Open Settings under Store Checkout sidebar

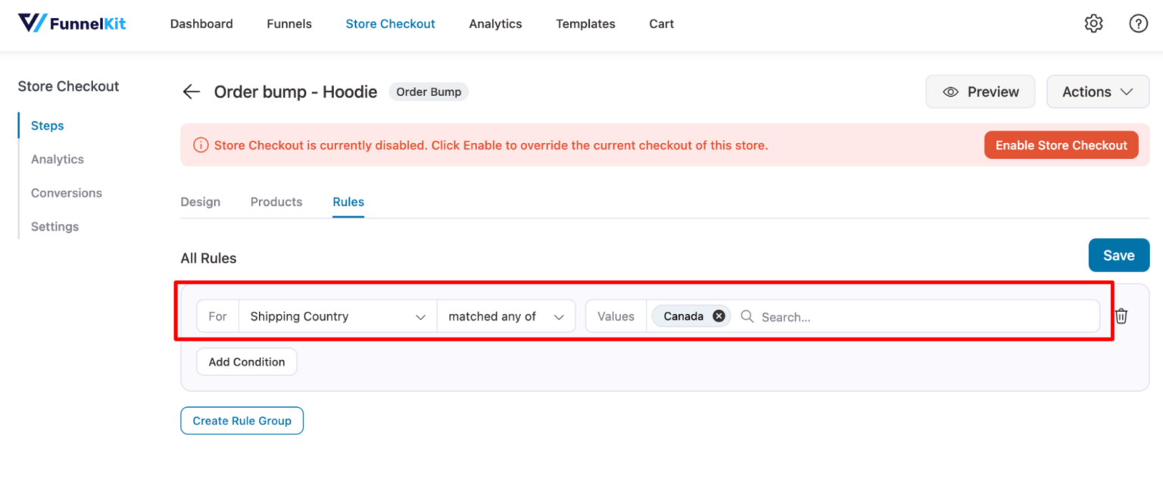[x=55, y=226]
